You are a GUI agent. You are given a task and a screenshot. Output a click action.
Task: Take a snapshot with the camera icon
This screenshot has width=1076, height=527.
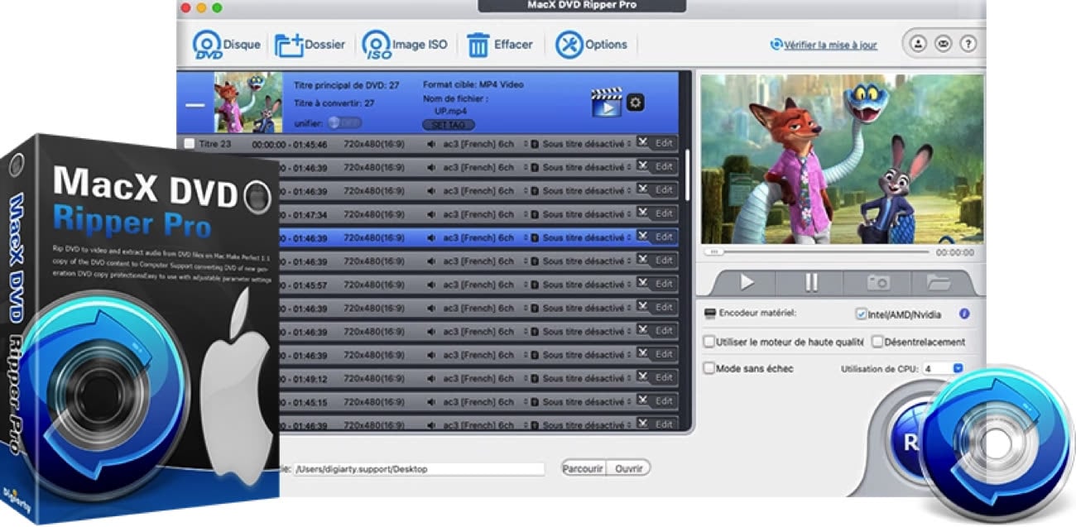click(877, 282)
